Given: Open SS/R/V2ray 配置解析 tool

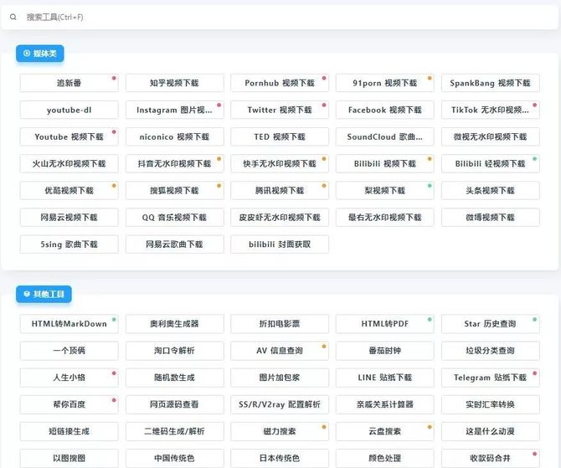Looking at the screenshot, I should (x=280, y=404).
